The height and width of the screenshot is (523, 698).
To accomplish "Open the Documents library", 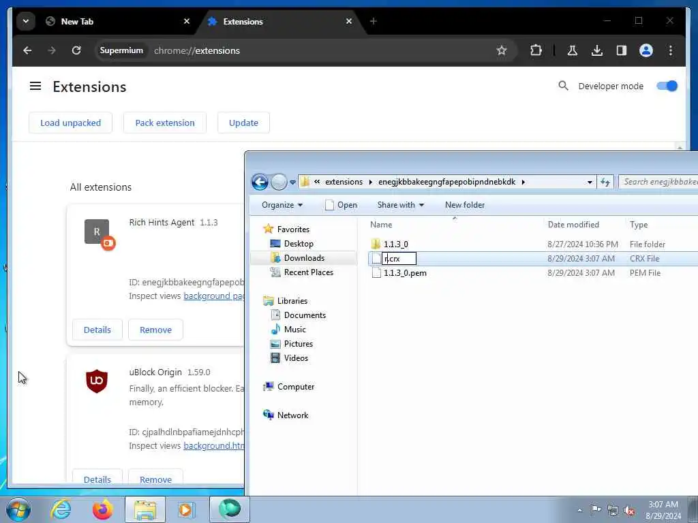I will [305, 315].
